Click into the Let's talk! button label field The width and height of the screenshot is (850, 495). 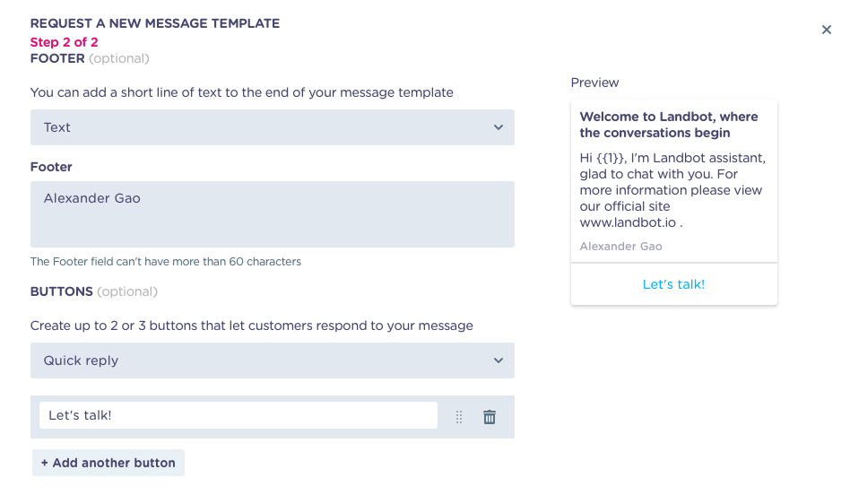click(x=238, y=415)
